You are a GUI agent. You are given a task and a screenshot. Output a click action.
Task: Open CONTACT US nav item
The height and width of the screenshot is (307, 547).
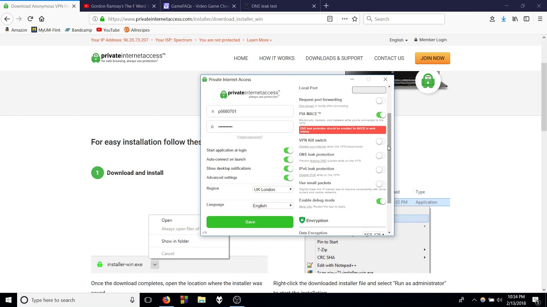[389, 58]
